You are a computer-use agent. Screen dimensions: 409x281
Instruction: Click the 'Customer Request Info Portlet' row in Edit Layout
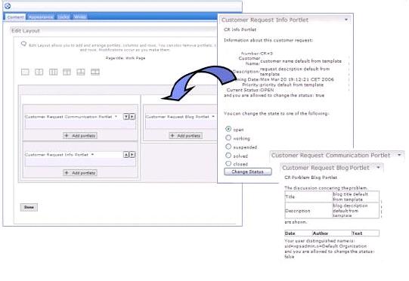[x=80, y=155]
